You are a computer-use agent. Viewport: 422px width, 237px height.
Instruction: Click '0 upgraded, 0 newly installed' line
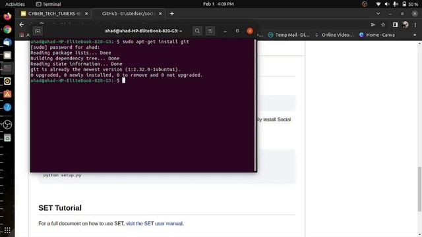click(116, 75)
